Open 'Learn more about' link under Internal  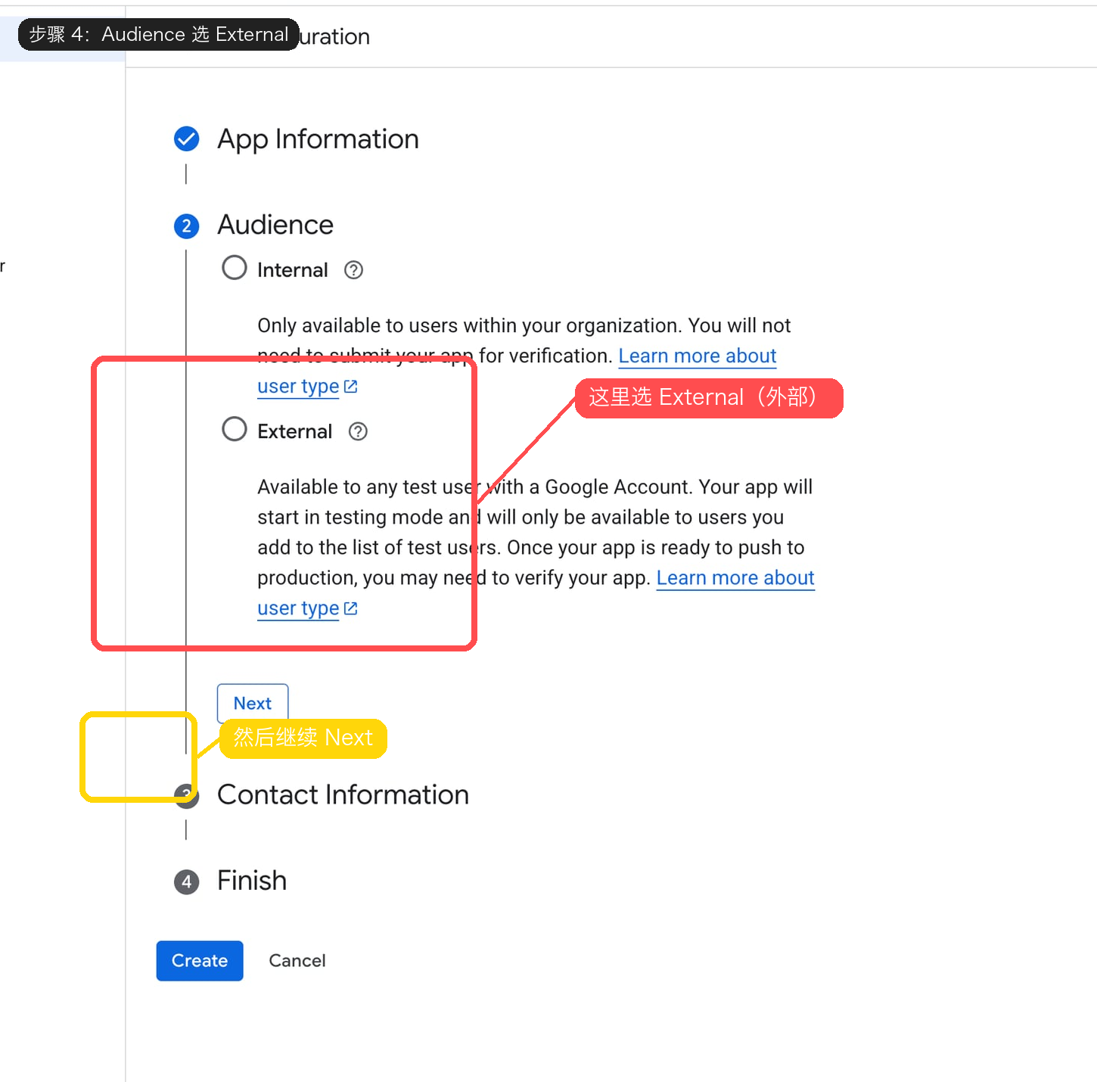pos(698,356)
